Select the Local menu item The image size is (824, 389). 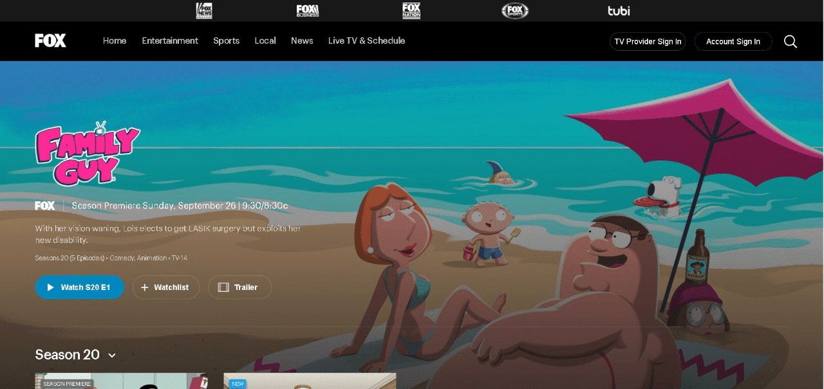(265, 41)
